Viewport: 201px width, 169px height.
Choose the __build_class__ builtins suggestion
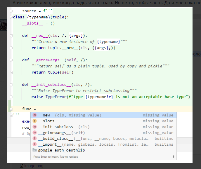103,139
